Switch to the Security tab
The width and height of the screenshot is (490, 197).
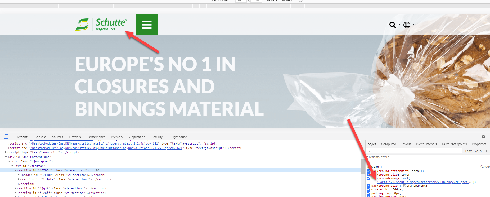point(157,137)
